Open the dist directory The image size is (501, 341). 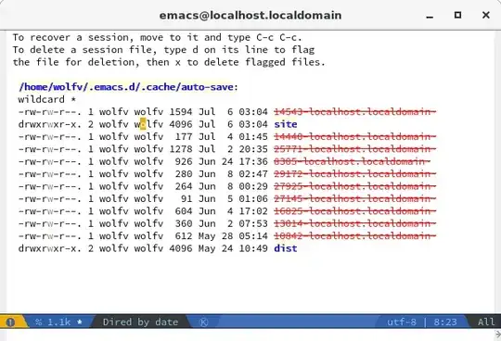(x=286, y=248)
